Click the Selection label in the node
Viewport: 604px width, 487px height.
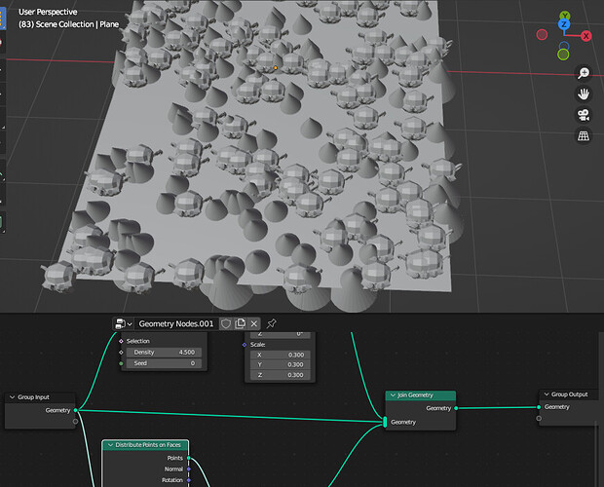(x=138, y=341)
